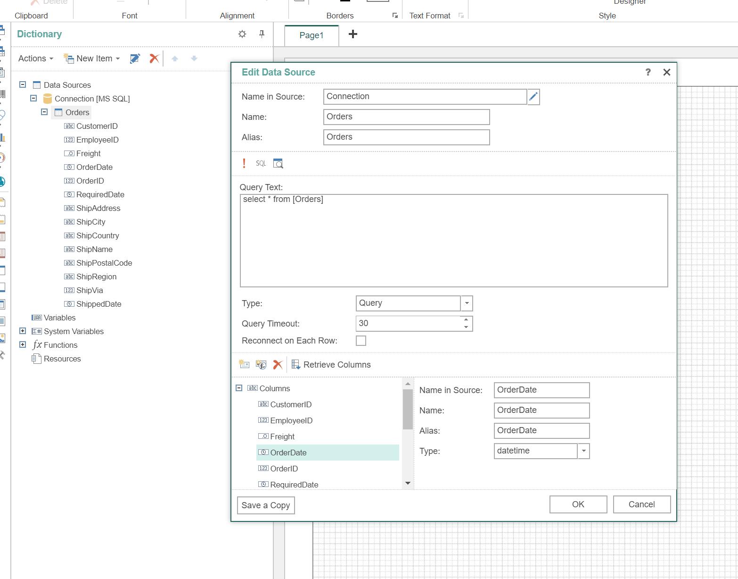Decrease Query Timeout with down arrow
Screen dimensions: 738x579
pos(466,327)
